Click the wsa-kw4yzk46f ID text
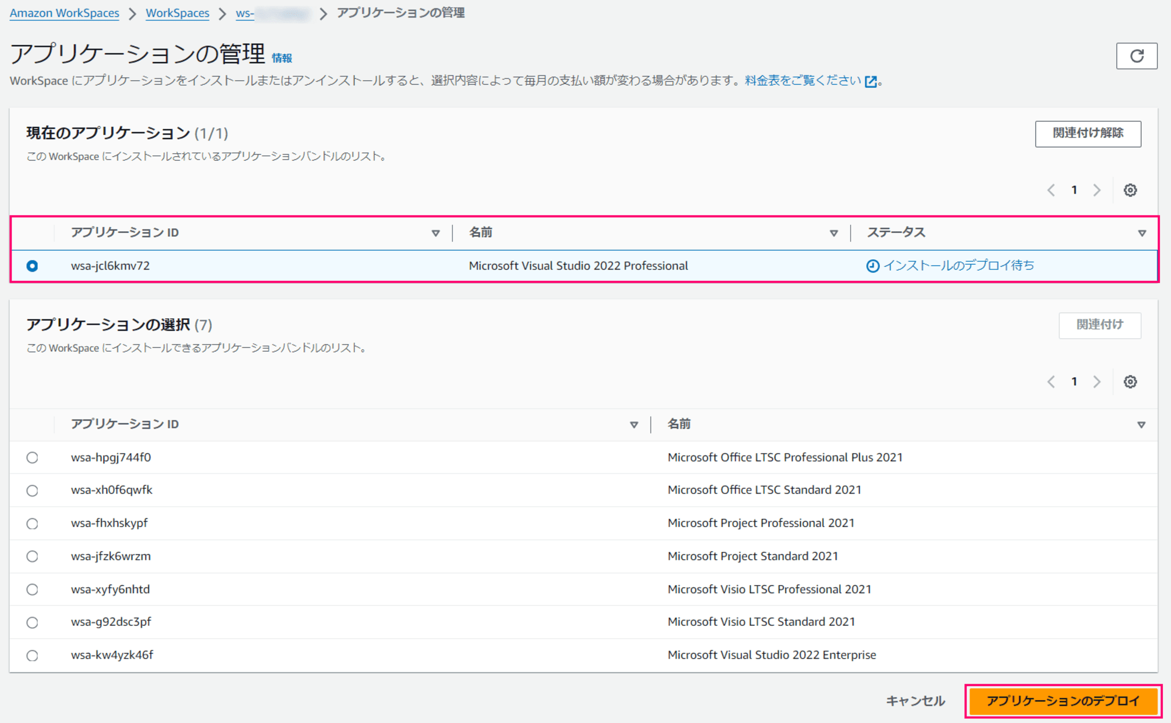 pos(112,655)
